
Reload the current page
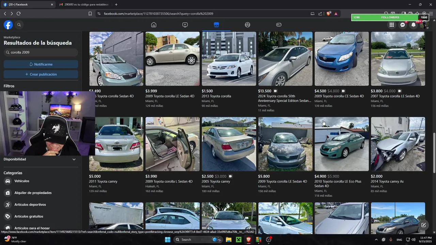pyautogui.click(x=18, y=14)
